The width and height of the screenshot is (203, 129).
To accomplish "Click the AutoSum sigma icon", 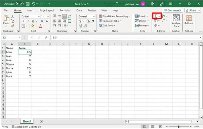I will (x=156, y=16).
